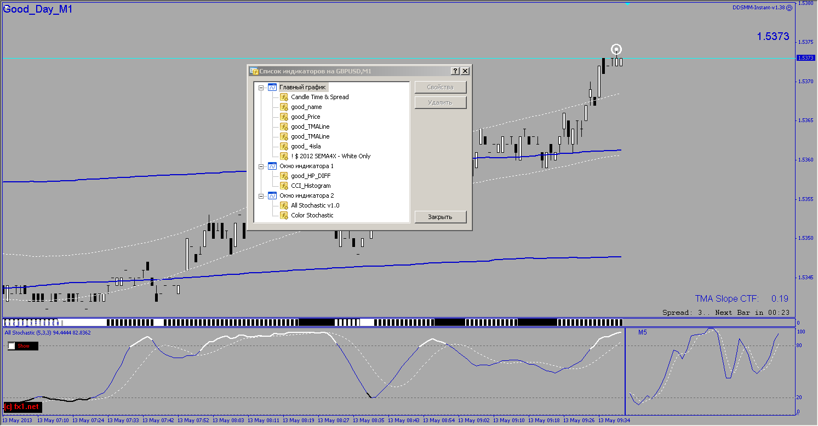Select the CCI_Histogram indicator row
This screenshot has width=818, height=426.
[x=311, y=186]
